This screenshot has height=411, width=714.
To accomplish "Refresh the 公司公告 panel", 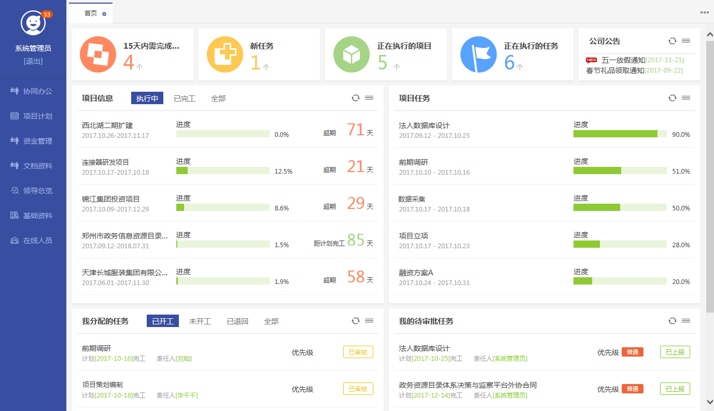I will [673, 41].
